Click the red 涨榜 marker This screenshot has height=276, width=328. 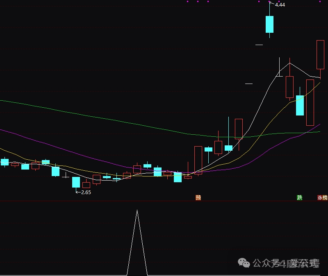[322, 197]
